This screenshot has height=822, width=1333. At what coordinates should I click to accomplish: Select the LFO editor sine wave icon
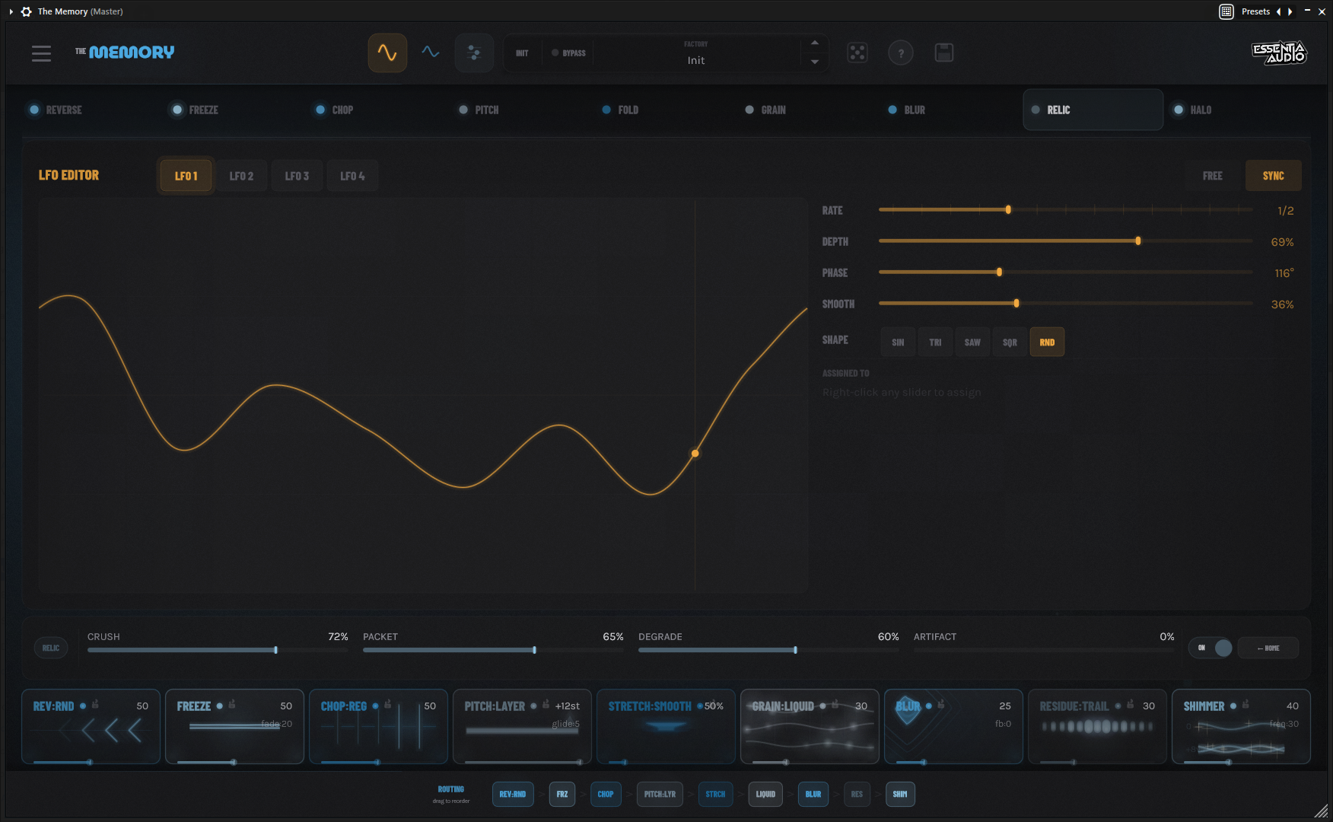coord(387,53)
